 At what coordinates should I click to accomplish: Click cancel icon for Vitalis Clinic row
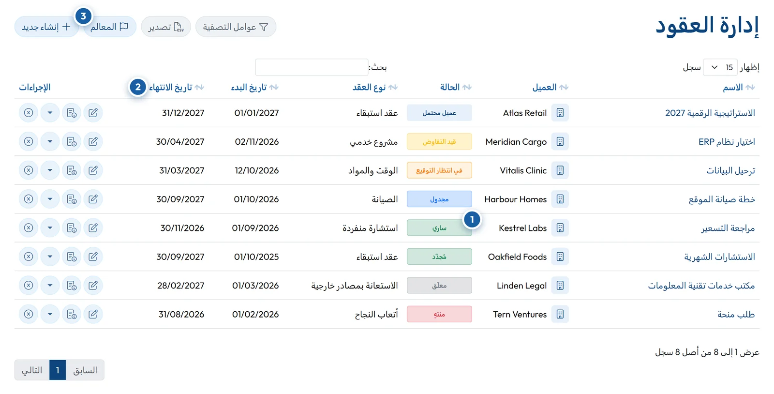29,170
